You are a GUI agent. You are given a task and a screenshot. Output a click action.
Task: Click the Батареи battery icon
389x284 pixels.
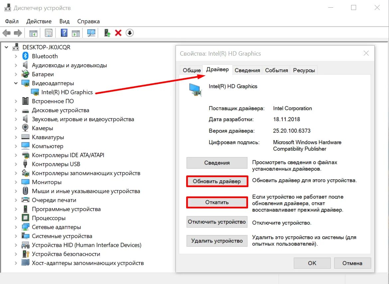(25, 74)
